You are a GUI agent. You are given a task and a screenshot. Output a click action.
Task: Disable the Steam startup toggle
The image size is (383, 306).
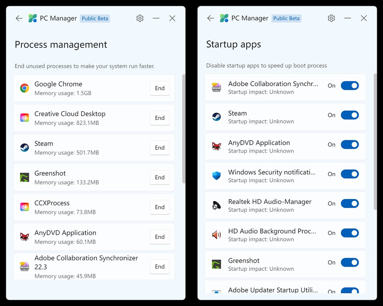[350, 115]
